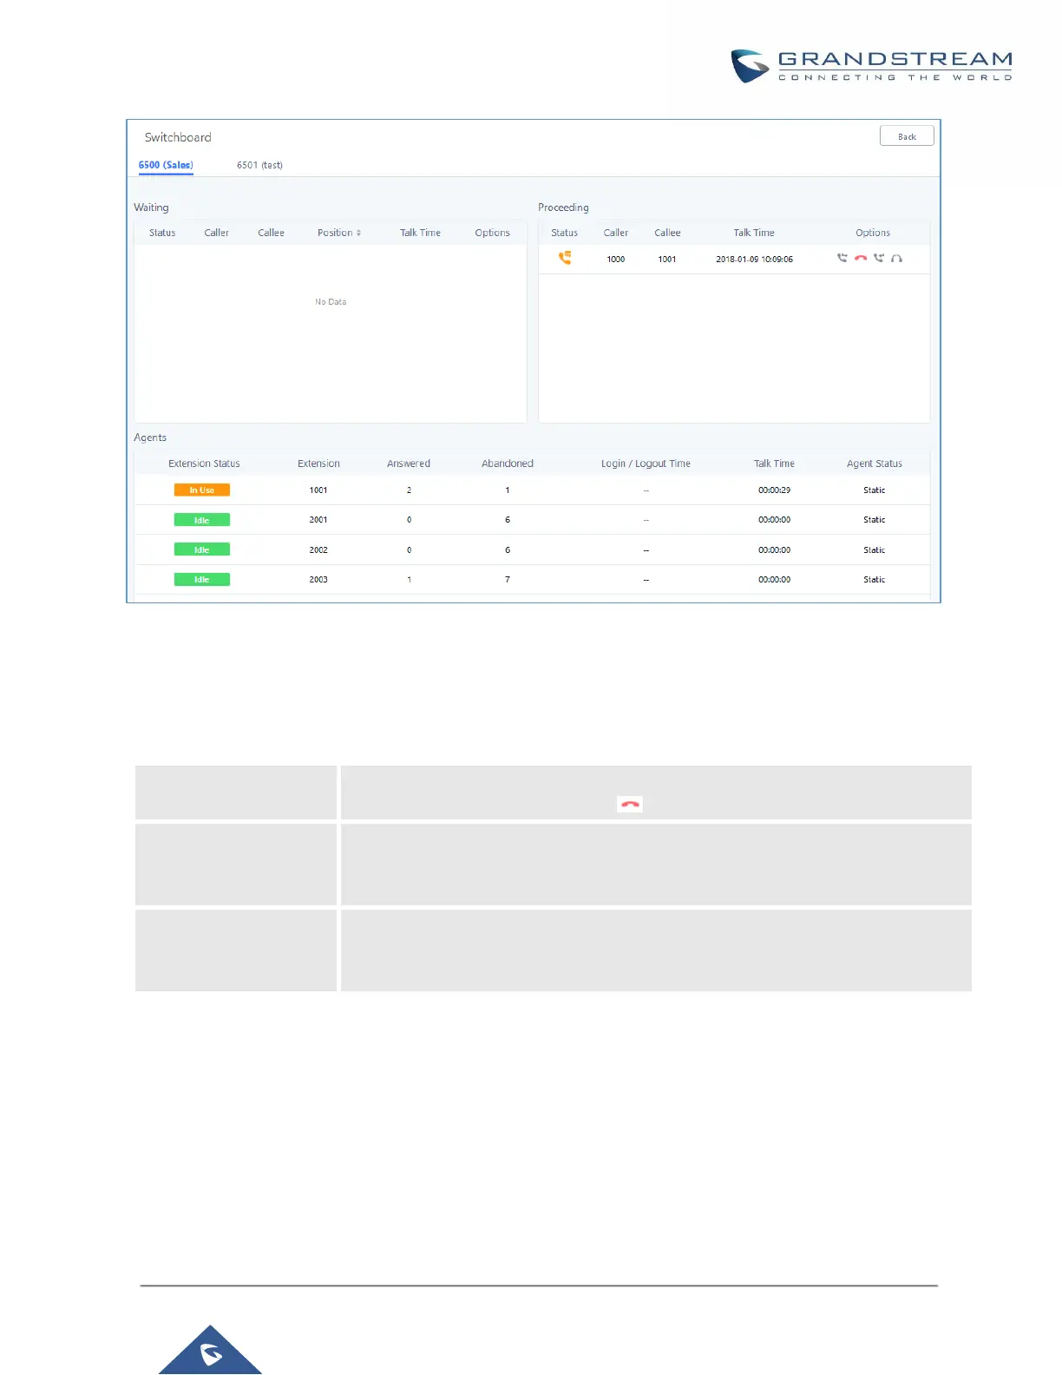Click the 00:00:29 talk time value
Screen dimensions: 1062x1375
(774, 490)
